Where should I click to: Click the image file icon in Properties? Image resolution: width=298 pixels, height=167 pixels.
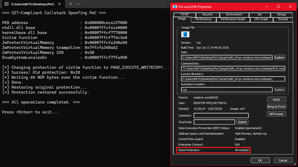point(185,34)
